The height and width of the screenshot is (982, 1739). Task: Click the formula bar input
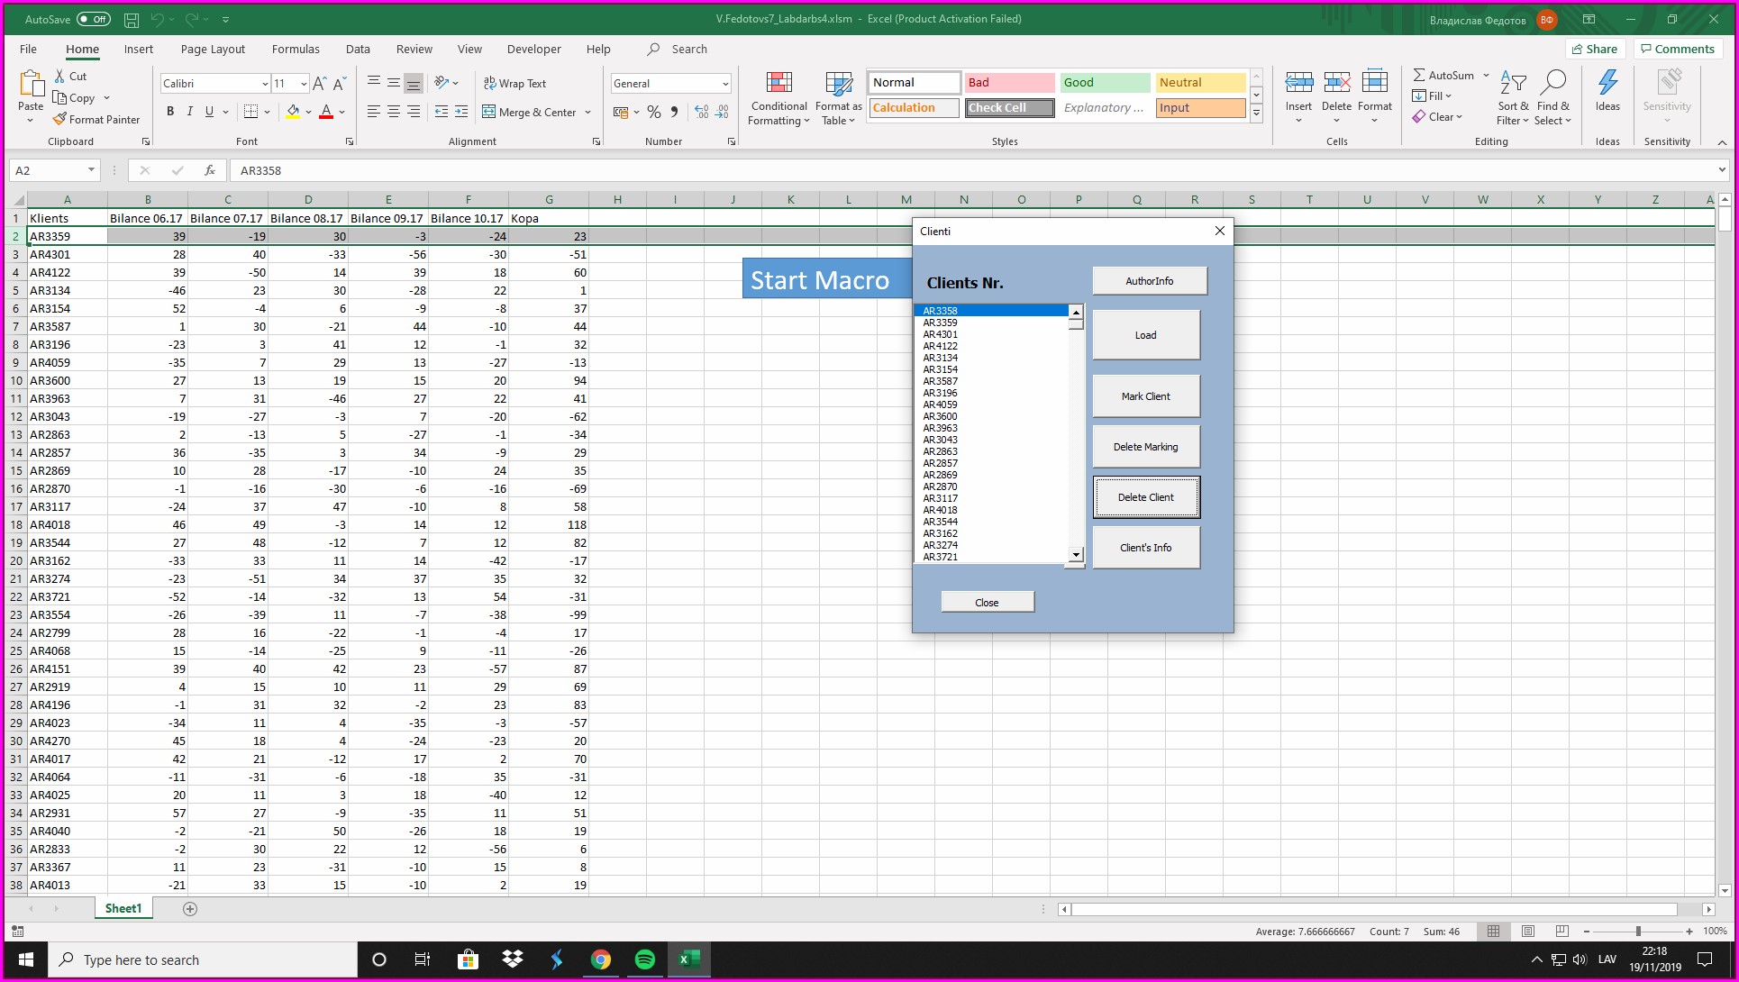point(973,170)
